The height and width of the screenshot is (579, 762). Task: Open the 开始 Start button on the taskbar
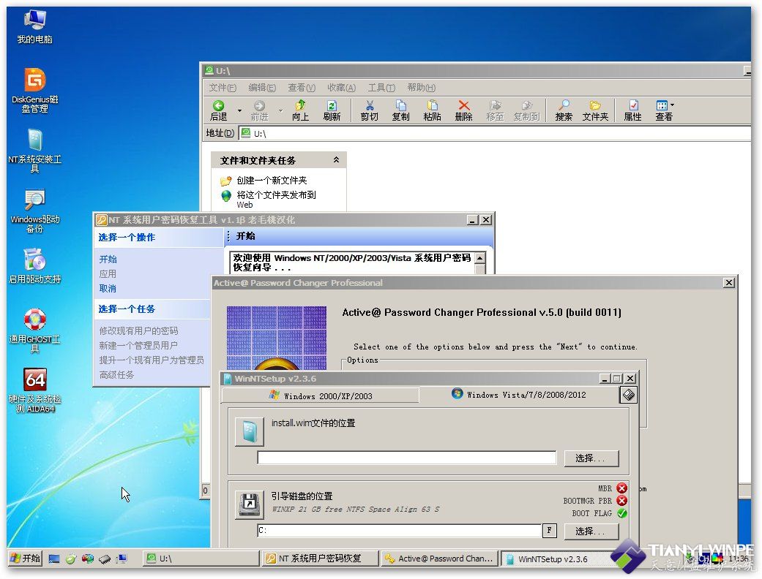26,558
